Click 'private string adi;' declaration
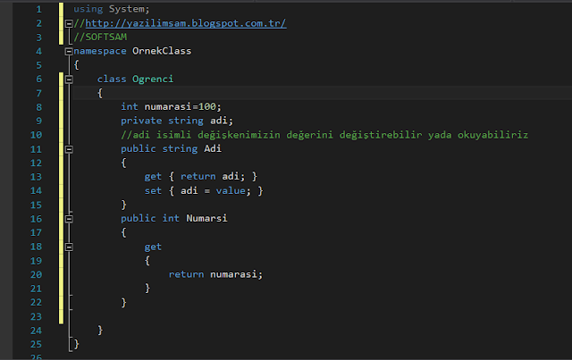 point(177,121)
